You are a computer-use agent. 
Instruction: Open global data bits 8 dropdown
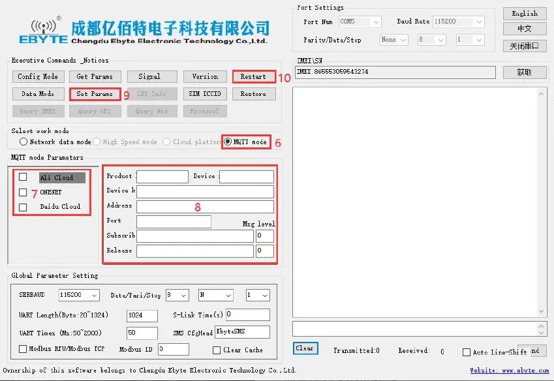pos(177,295)
